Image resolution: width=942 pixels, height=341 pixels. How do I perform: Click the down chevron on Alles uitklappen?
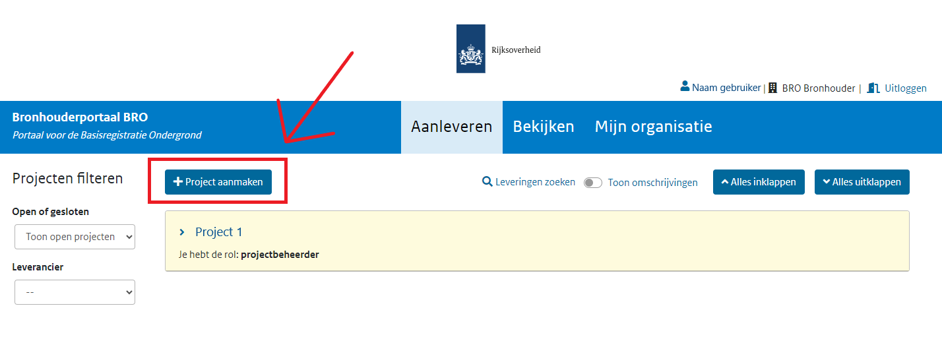click(827, 182)
